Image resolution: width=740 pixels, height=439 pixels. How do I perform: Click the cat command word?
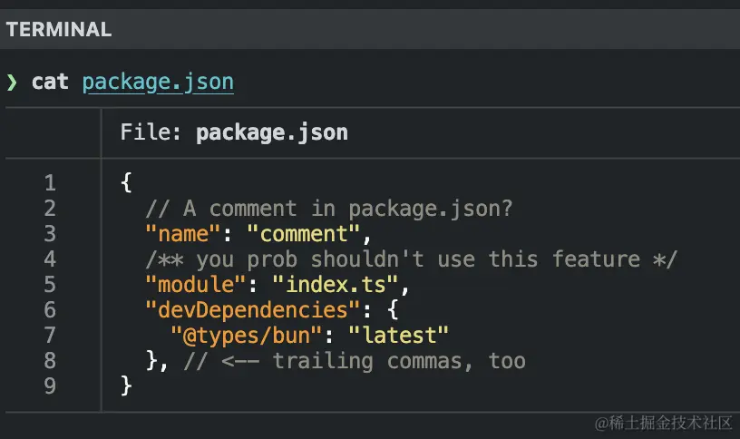point(50,82)
